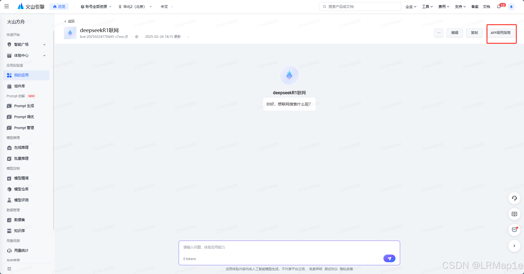Open the 中文 language dropdown
Image resolution: width=524 pixels, height=274 pixels.
(x=167, y=7)
